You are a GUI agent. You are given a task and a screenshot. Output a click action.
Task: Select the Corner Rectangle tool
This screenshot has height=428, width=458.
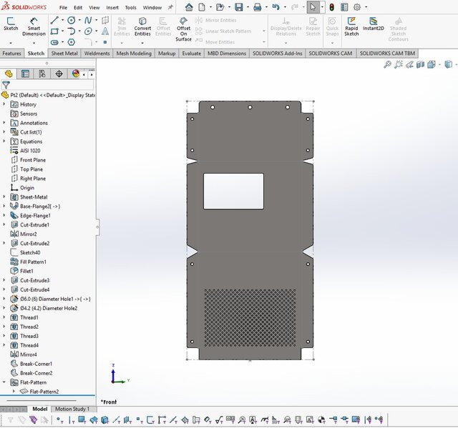tap(54, 31)
